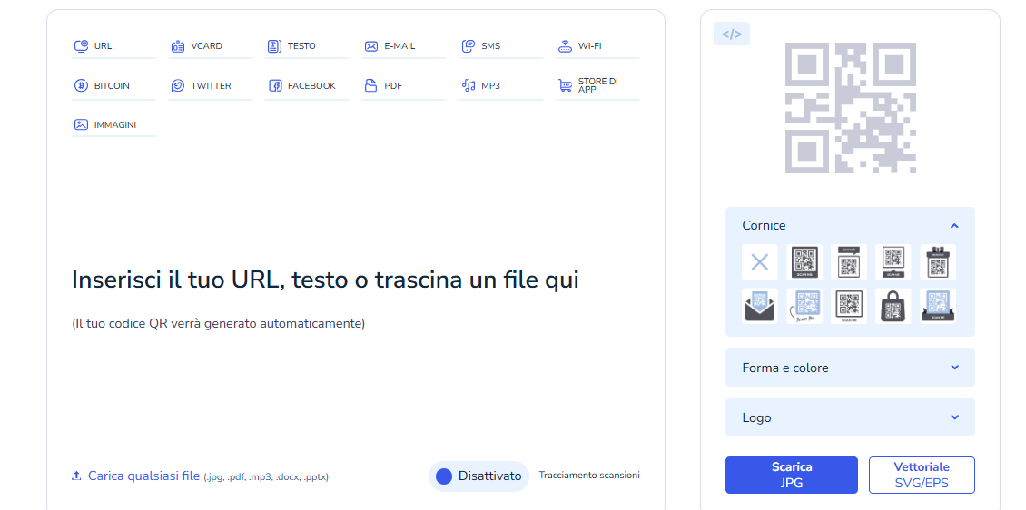Select the MP3 music note icon
This screenshot has height=510, width=1026.
468,85
